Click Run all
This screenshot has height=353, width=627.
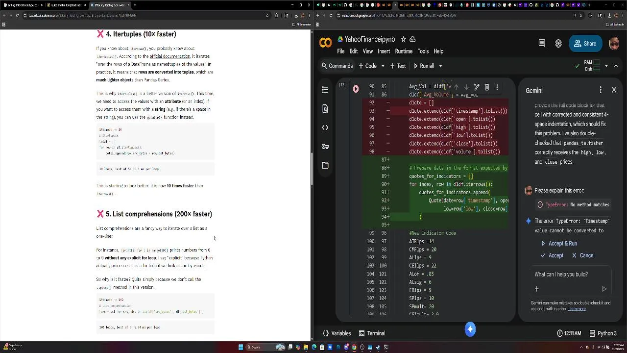coord(424,66)
